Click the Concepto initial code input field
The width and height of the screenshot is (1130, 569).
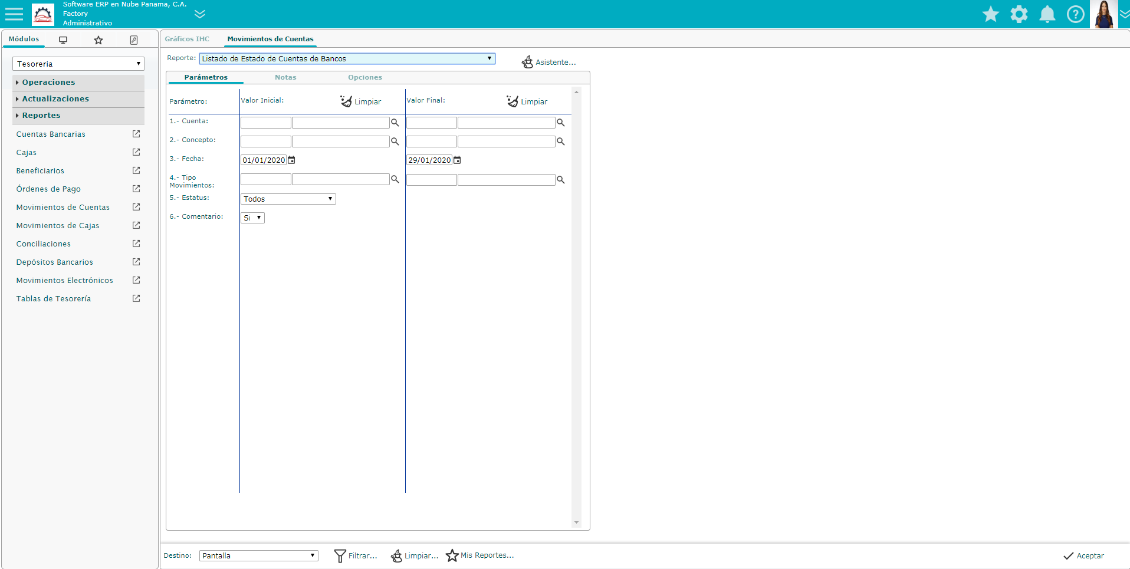(265, 142)
